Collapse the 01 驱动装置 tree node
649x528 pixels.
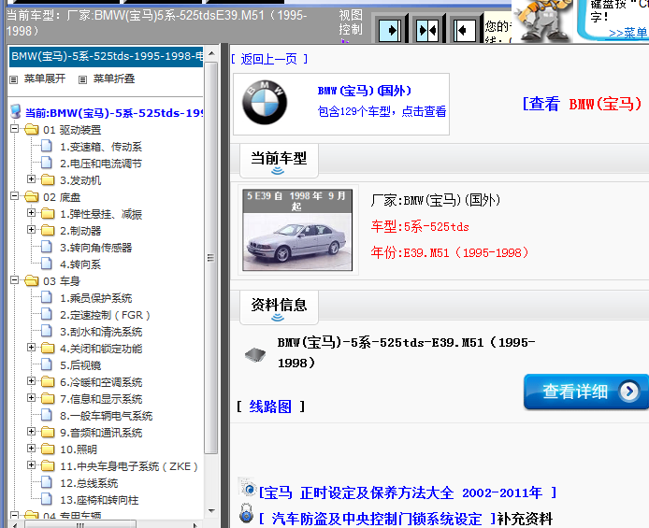[14, 129]
